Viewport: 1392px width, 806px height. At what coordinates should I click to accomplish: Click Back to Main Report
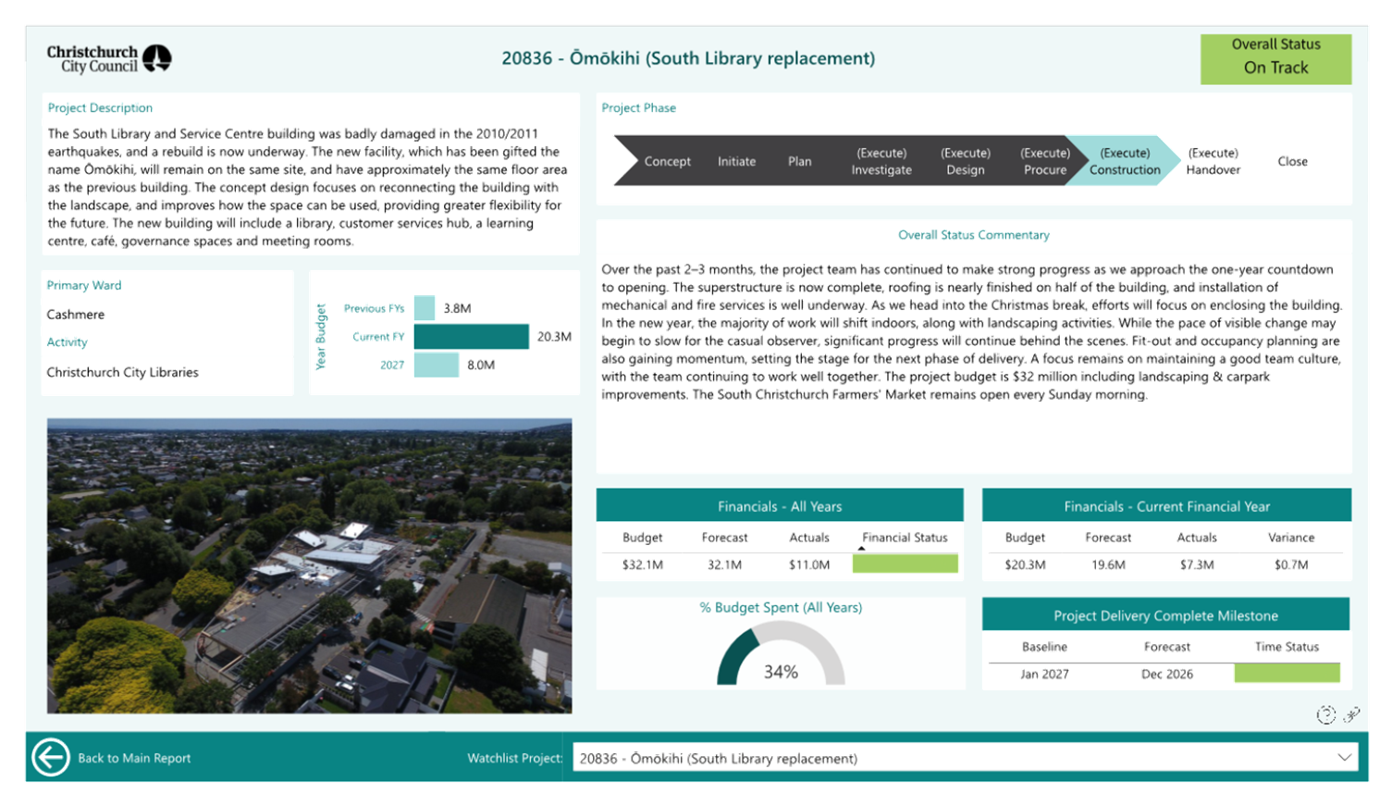pyautogui.click(x=134, y=758)
